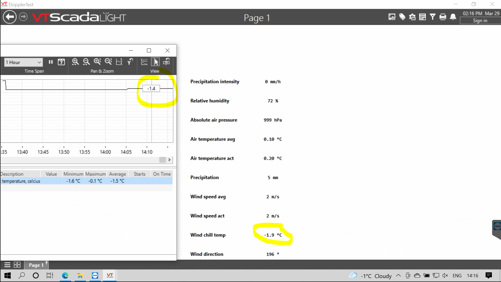The image size is (501, 282).
Task: Click the trend scrollbar right arrow
Action: coord(169,160)
